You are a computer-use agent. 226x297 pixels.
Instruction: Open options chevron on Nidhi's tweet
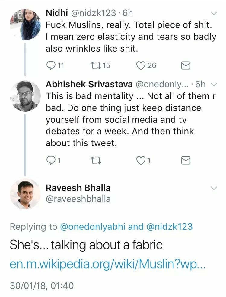pos(214,13)
